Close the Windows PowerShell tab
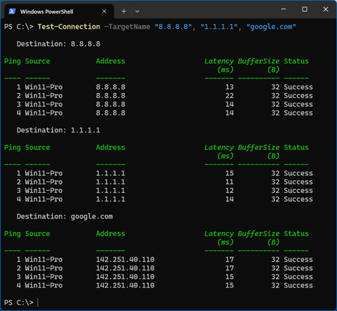The height and width of the screenshot is (311, 337). point(104,11)
